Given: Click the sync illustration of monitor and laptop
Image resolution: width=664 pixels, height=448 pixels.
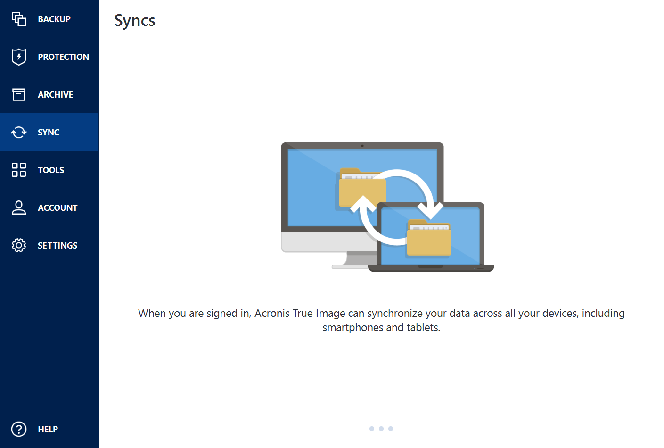Looking at the screenshot, I should point(387,207).
